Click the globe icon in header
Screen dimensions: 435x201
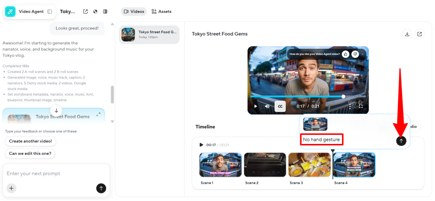pos(95,12)
